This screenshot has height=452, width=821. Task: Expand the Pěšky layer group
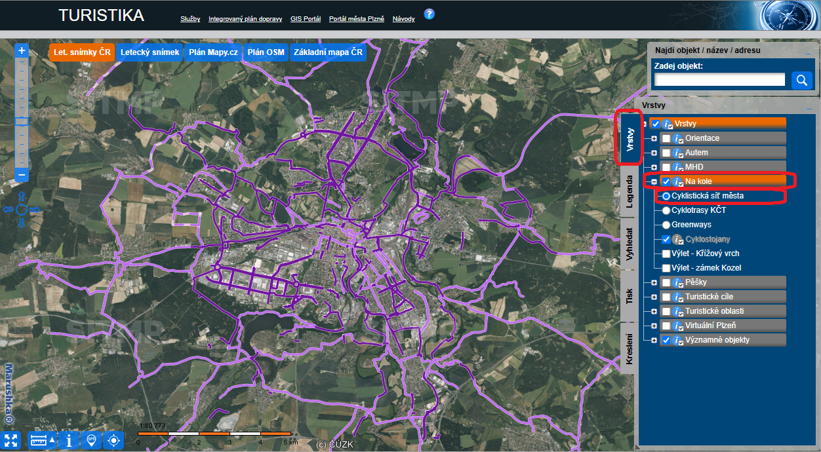pos(654,282)
